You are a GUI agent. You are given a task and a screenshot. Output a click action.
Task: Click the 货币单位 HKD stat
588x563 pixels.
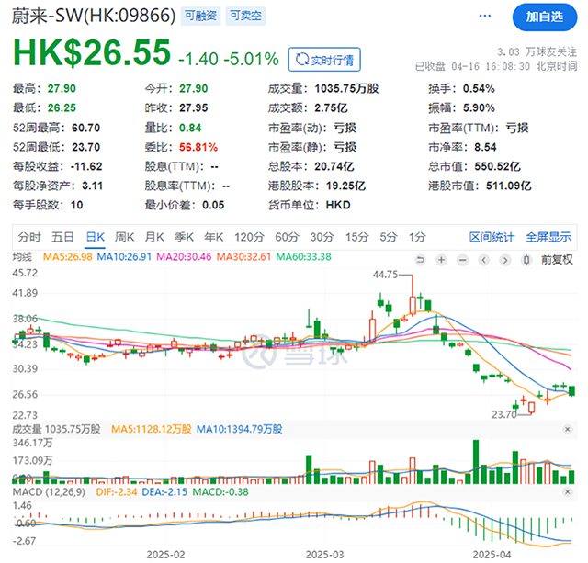pos(310,206)
